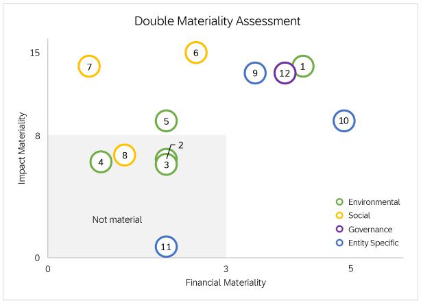Viewport: 421px width, 305px height.
Task: Click the green circle numbered 1
Action: point(302,66)
